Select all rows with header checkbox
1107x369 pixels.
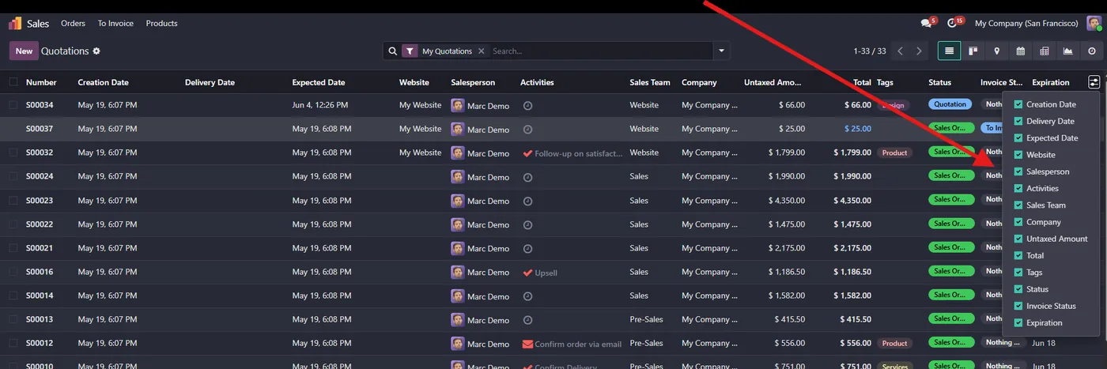pos(13,82)
